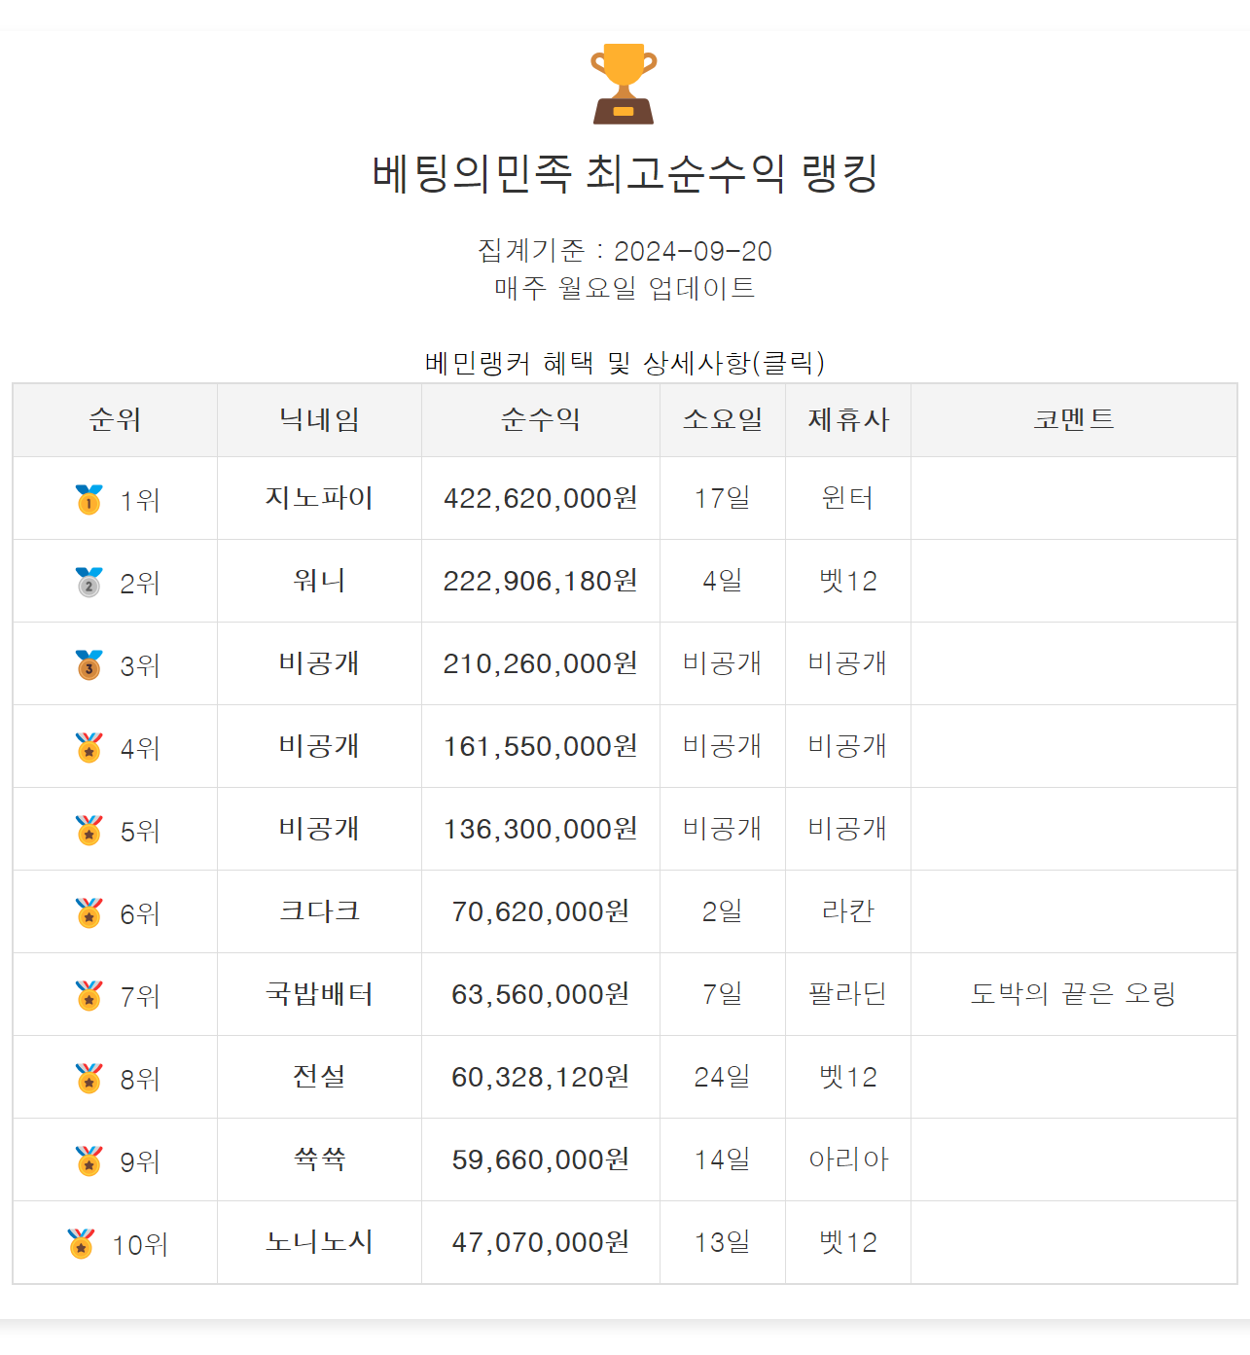Click the bronze medal icon for 3위
Viewport: 1250px width, 1355px height.
pos(89,665)
